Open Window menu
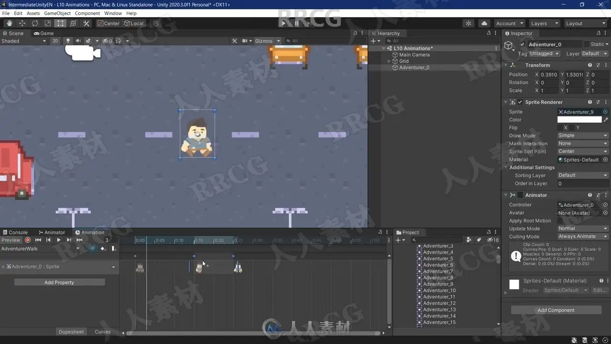Screen dimensions: 611x344 113,13
